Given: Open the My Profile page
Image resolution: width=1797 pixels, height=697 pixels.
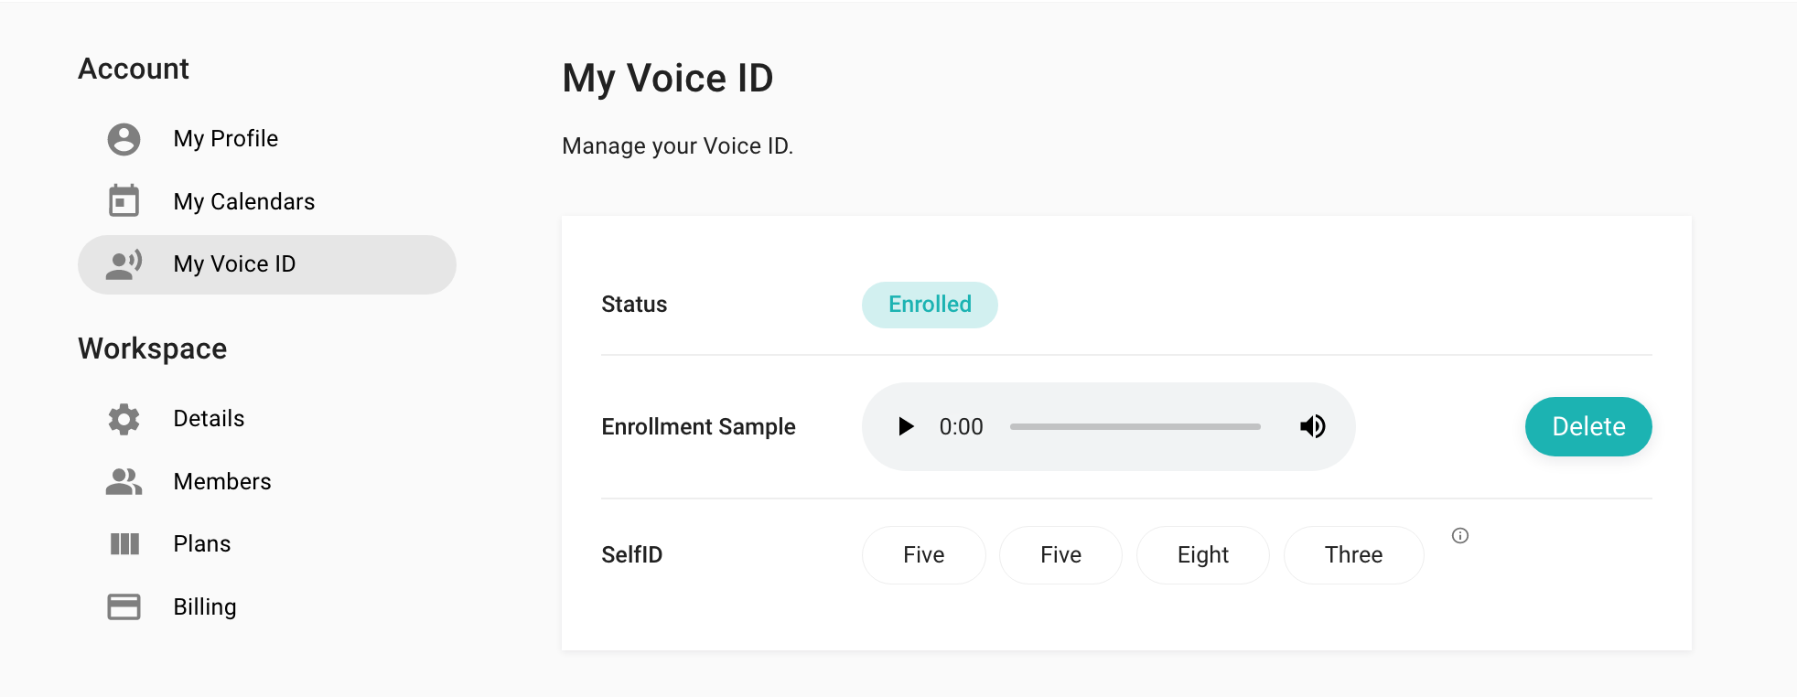Looking at the screenshot, I should [226, 139].
